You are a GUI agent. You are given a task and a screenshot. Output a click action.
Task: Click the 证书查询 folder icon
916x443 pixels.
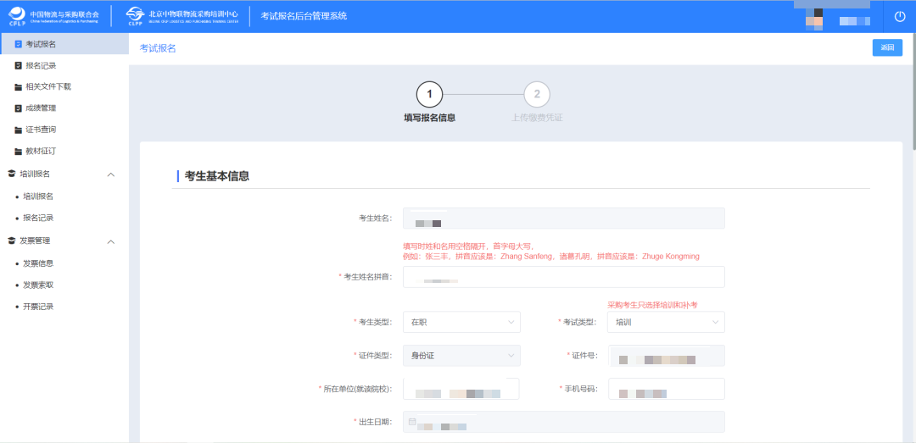point(18,130)
